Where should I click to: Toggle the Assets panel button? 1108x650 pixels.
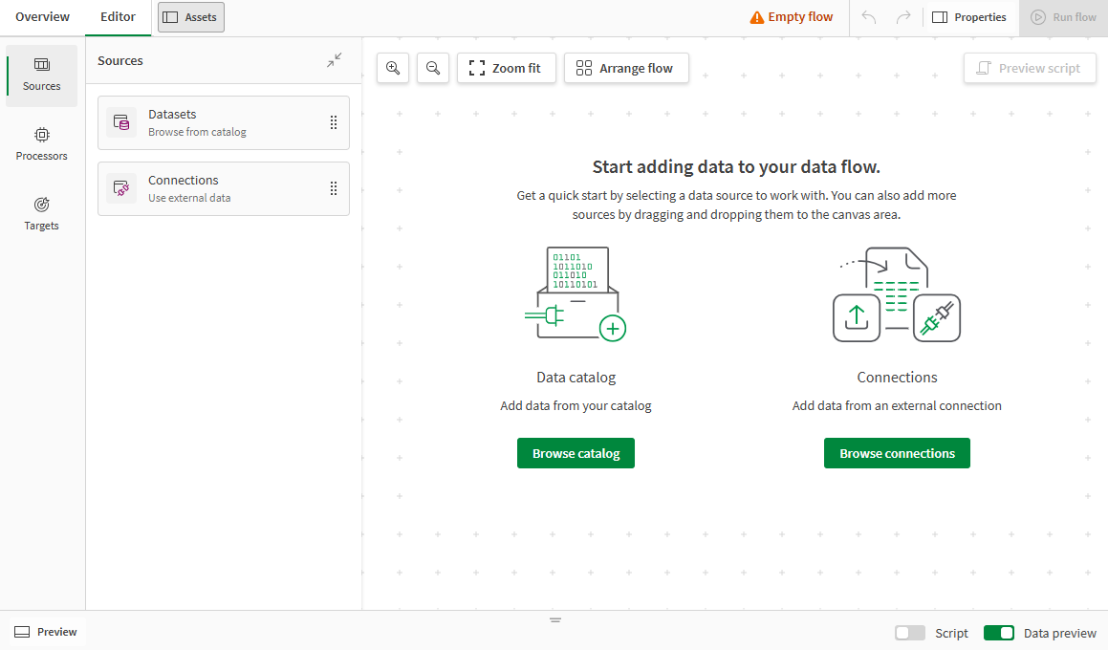coord(191,17)
